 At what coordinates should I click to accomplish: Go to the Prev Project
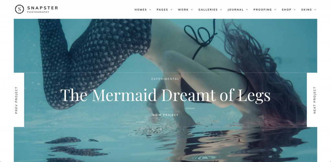16,100
